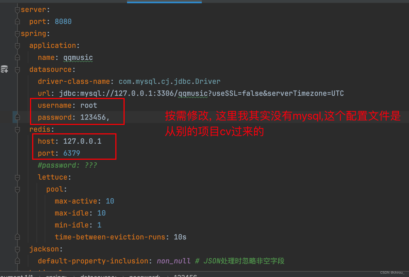
Task: Click the database datasource gutter icon
Action: pos(4,69)
